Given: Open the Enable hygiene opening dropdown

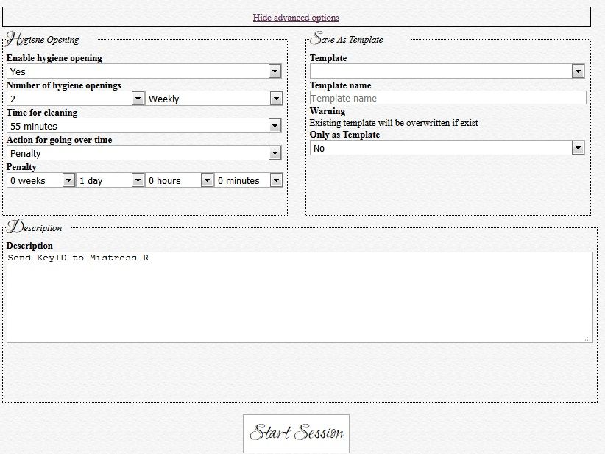Looking at the screenshot, I should [x=144, y=71].
